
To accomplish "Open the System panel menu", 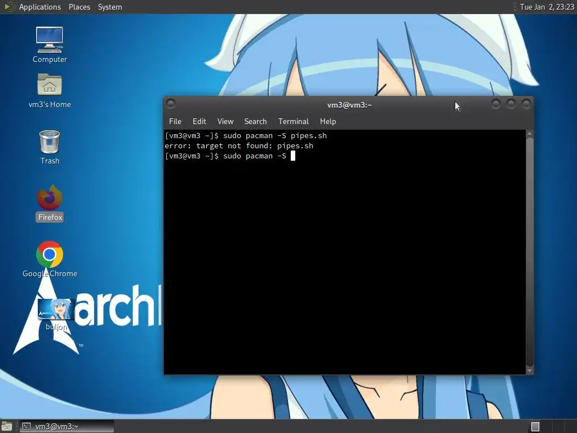I will click(x=110, y=7).
